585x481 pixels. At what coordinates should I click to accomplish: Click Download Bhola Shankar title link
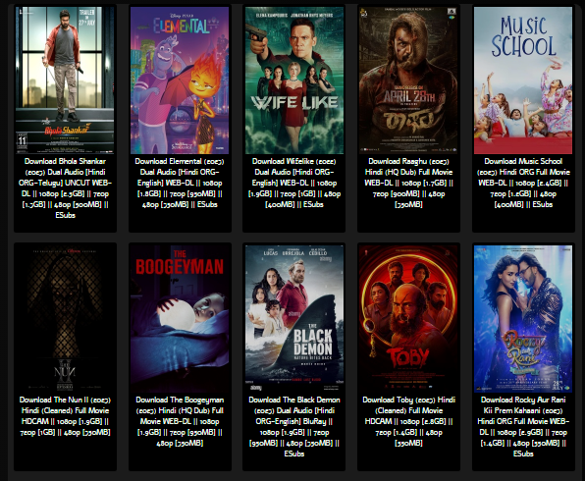coord(65,188)
